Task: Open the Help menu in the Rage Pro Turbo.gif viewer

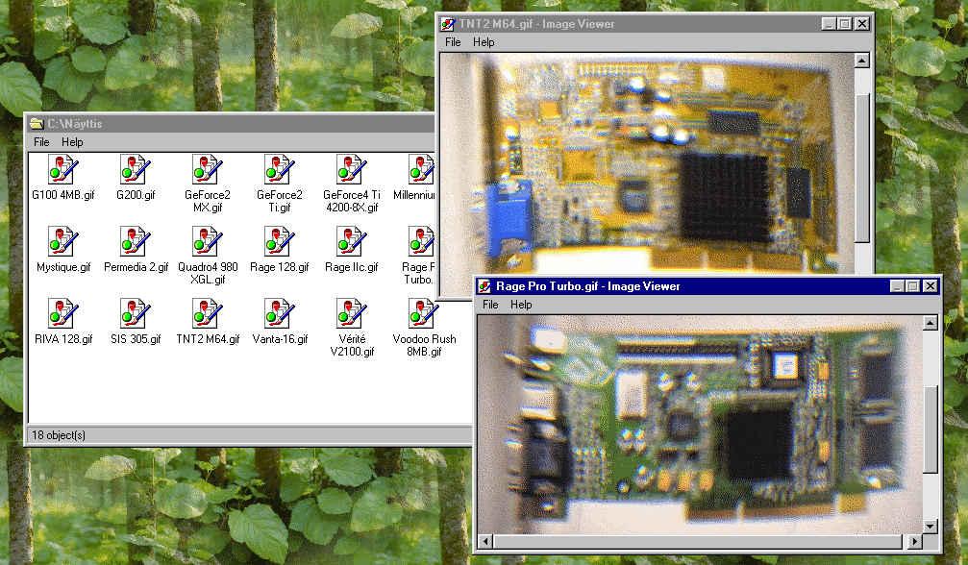Action: pos(521,304)
